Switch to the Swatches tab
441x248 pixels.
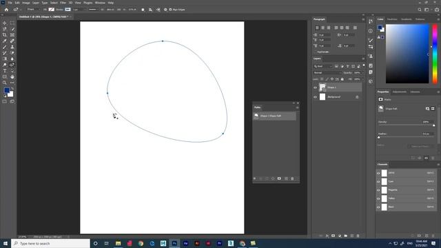click(392, 19)
